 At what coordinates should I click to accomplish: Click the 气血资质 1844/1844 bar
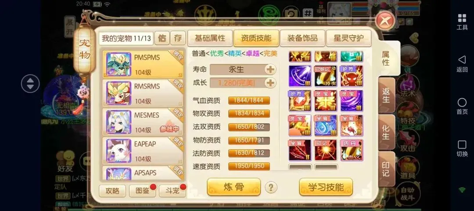click(x=249, y=100)
